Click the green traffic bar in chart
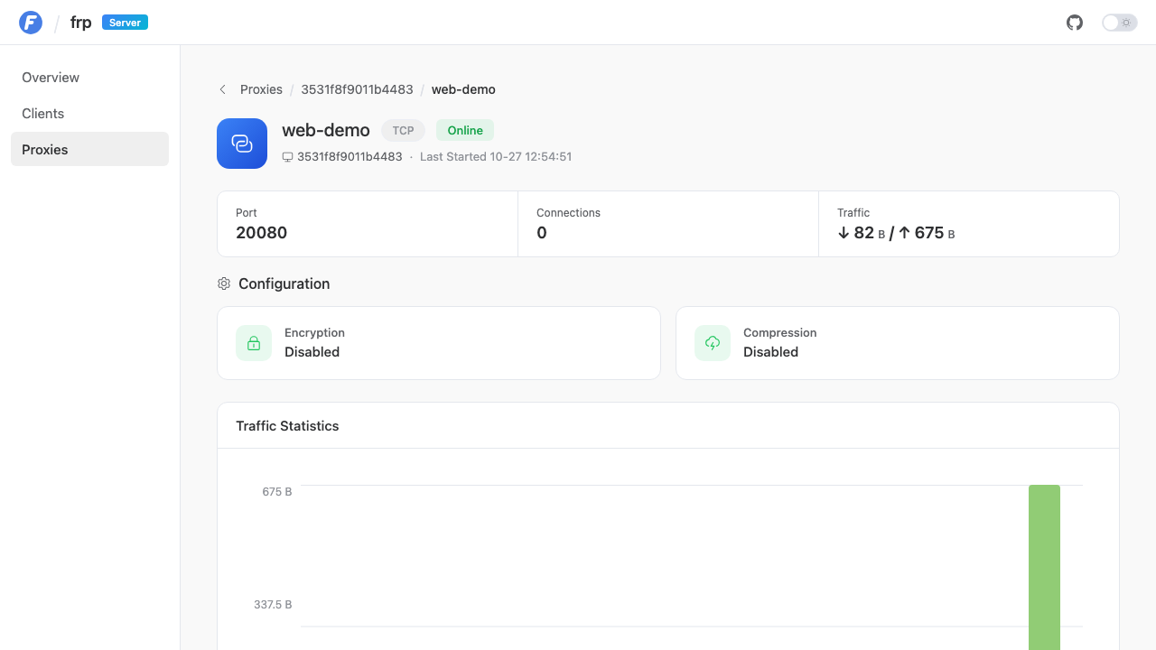 tap(1044, 567)
